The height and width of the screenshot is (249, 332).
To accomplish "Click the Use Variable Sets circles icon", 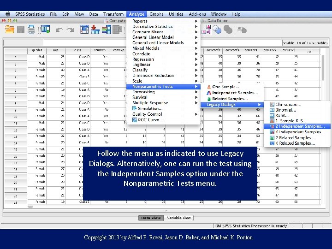I will click(217, 30).
